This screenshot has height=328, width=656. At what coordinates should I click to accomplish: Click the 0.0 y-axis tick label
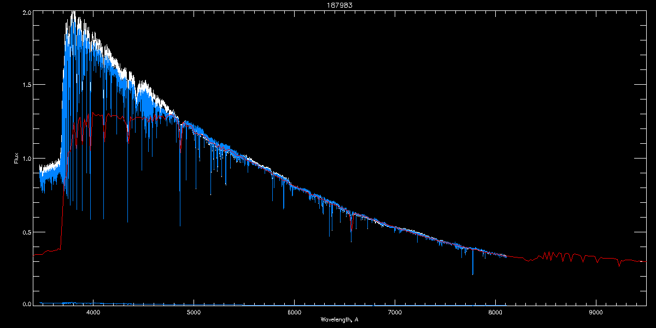pyautogui.click(x=26, y=304)
